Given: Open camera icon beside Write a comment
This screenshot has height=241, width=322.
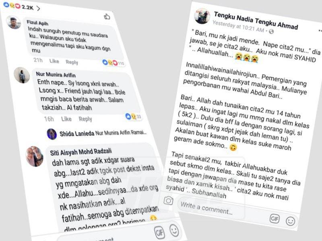Looking at the screenshot, I should [168, 200].
